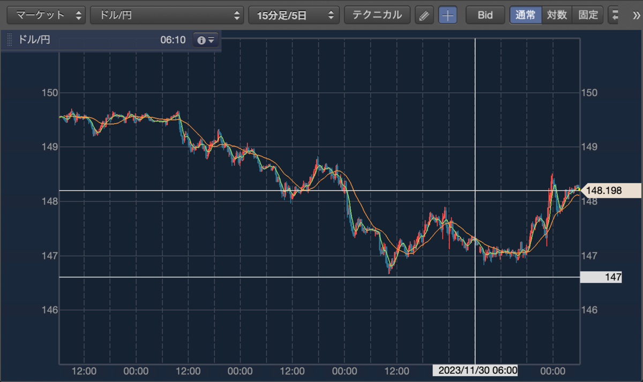Click the partly hidden swap-arrows toolbar icon
643x382 pixels.
(x=614, y=15)
